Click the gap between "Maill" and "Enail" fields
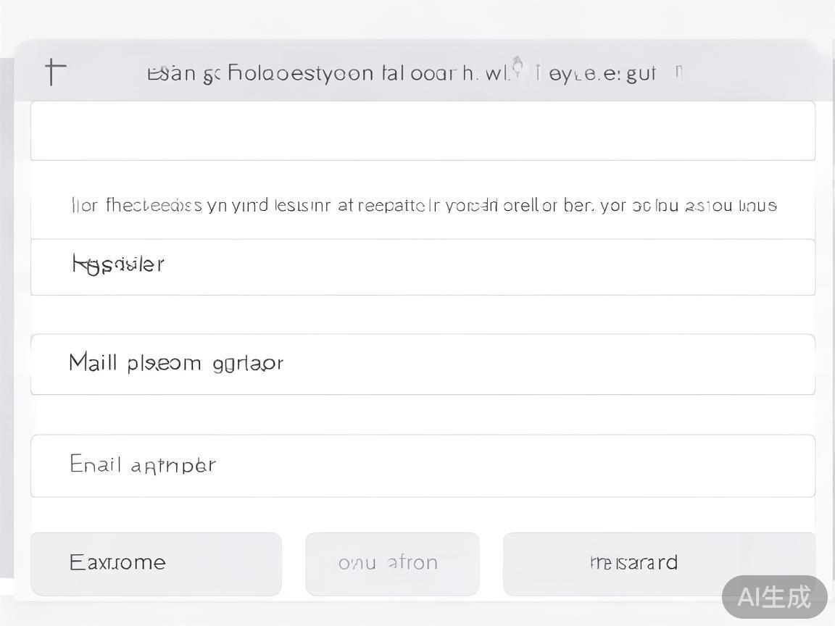Image resolution: width=835 pixels, height=626 pixels. 423,414
